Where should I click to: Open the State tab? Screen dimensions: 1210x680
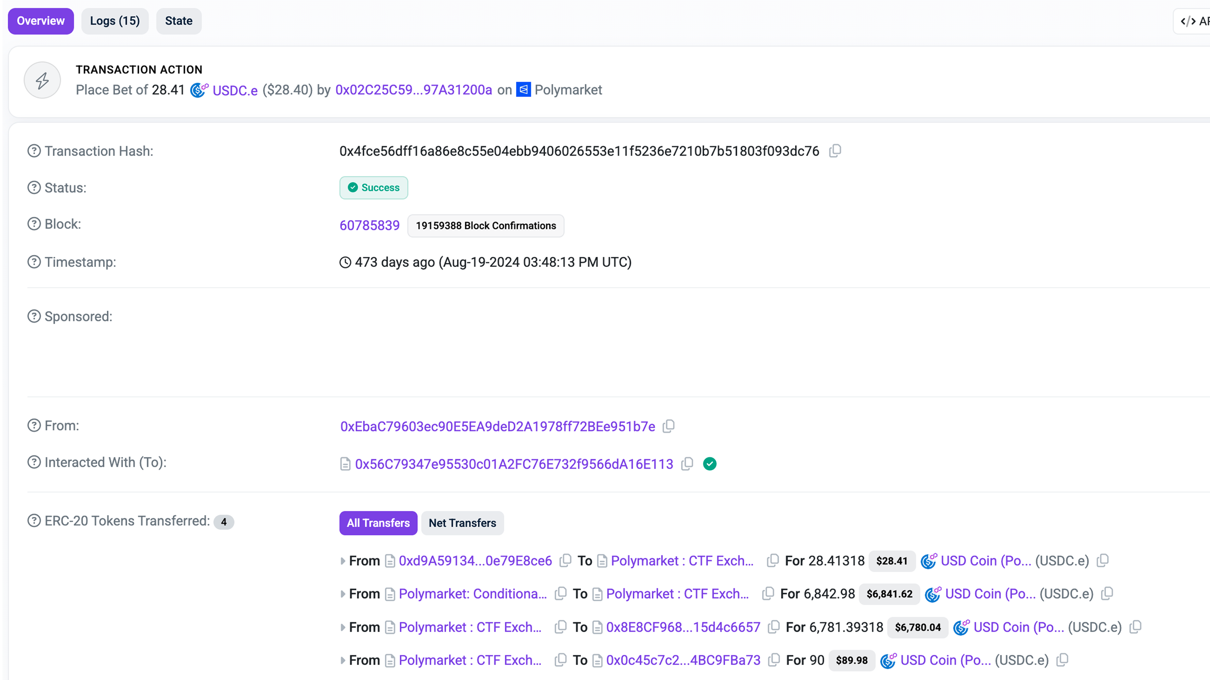pos(178,21)
